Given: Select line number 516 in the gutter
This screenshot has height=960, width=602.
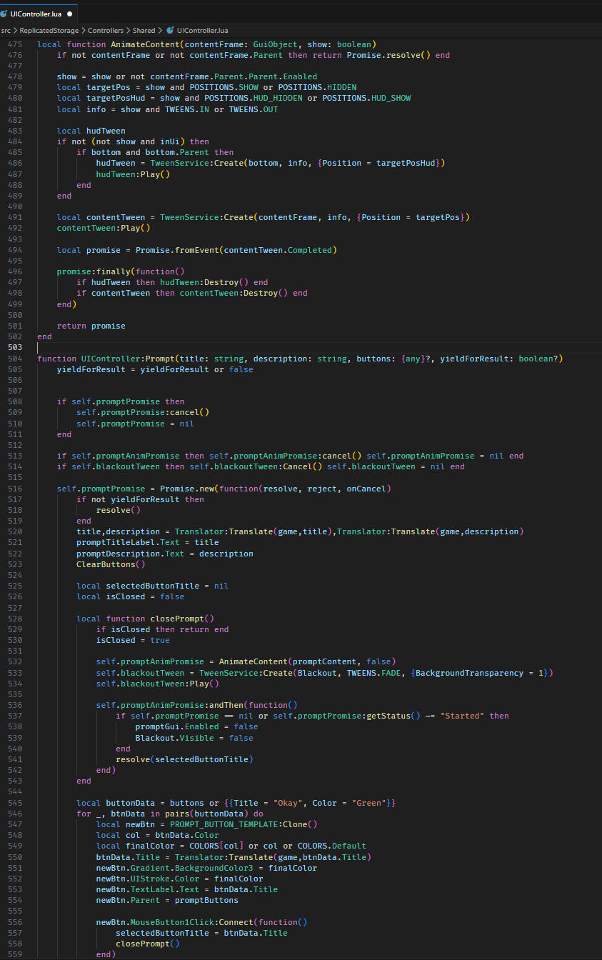Looking at the screenshot, I should pos(16,489).
